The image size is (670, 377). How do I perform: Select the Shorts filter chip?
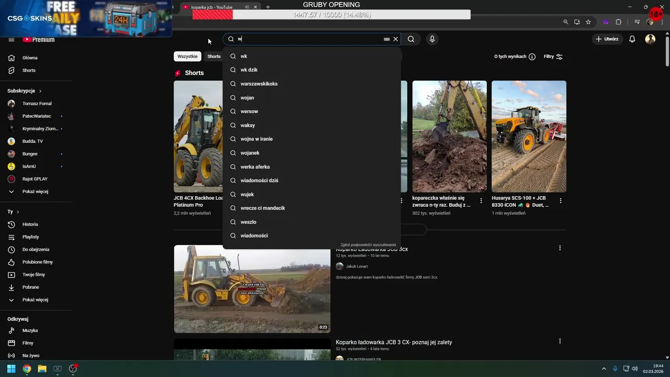[214, 57]
